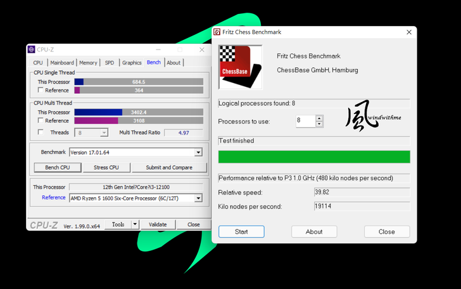Click 'Performance relative to P3 1.0 GHz' text
Image resolution: width=461 pixels, height=289 pixels.
pyautogui.click(x=306, y=178)
